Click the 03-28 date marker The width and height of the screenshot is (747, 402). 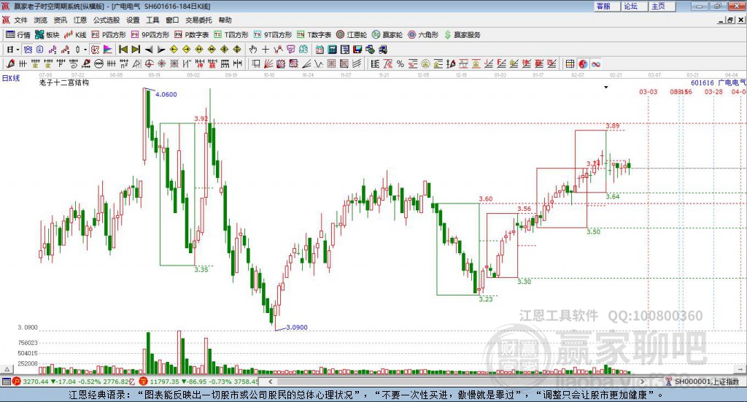[713, 91]
